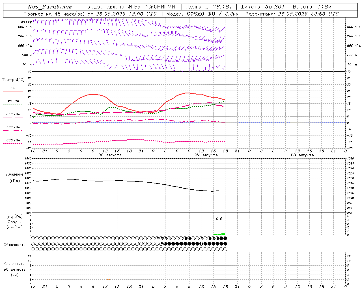Click the Давление pressure axis label

click(x=15, y=174)
